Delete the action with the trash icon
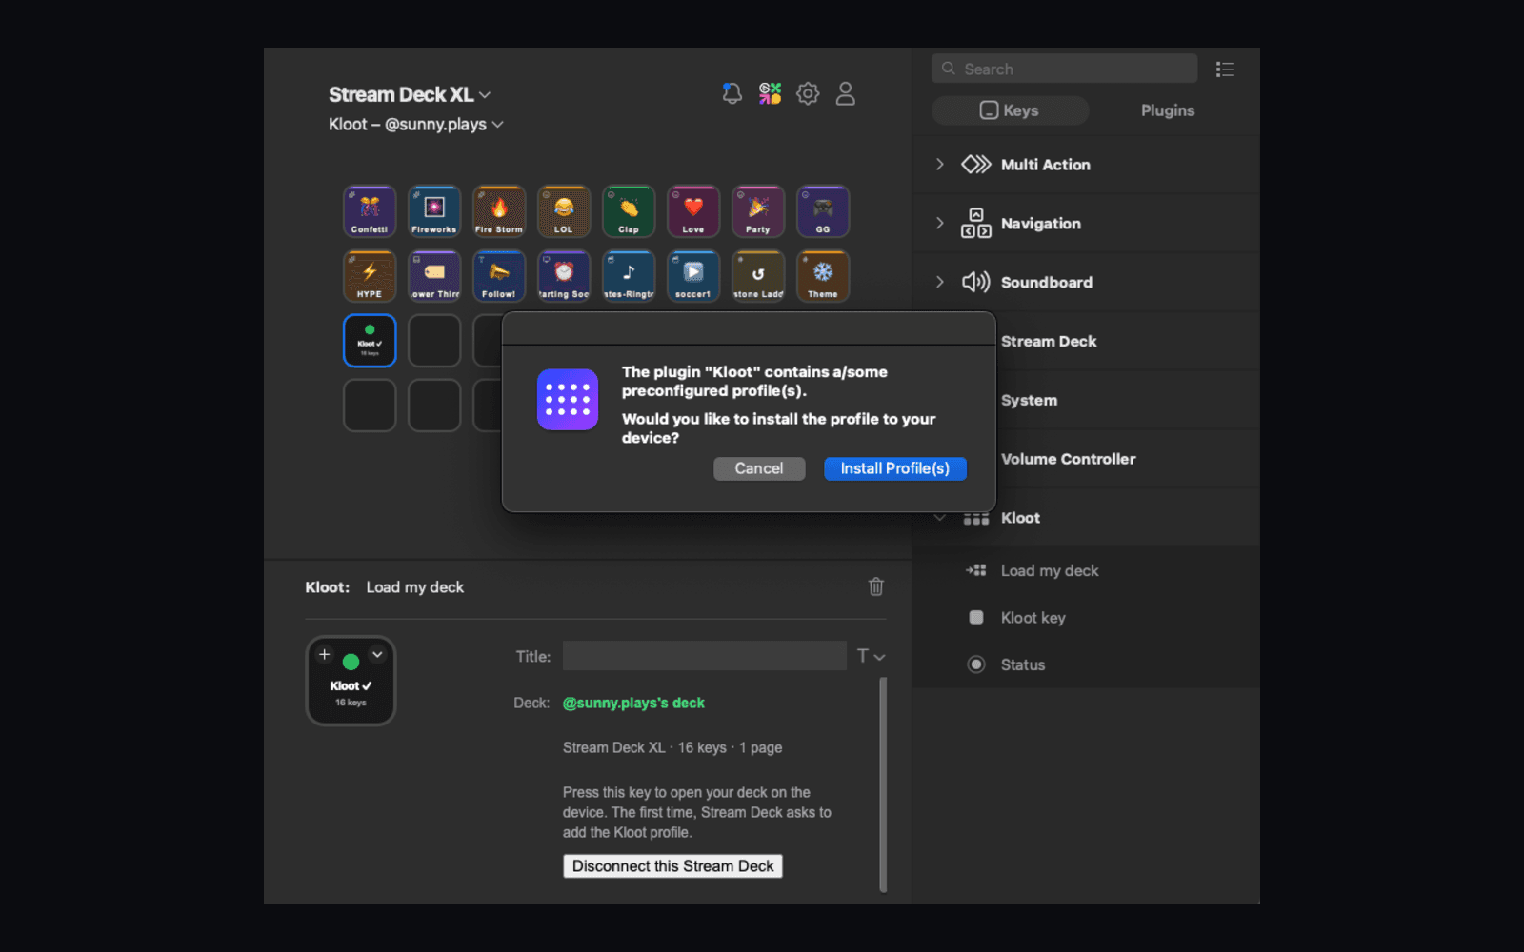The image size is (1524, 952). tap(876, 586)
